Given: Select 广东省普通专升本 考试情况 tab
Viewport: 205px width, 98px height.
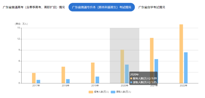Looking at the screenshot, I should point(101,7).
